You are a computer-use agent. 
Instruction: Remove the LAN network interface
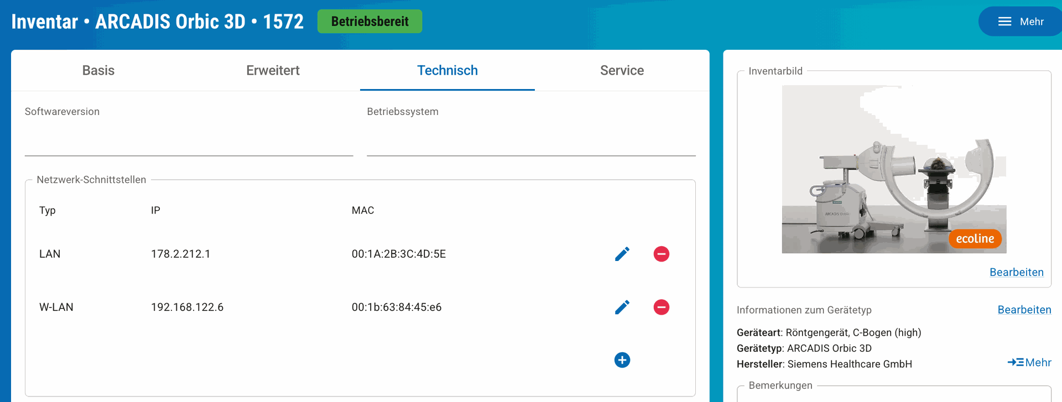click(662, 254)
